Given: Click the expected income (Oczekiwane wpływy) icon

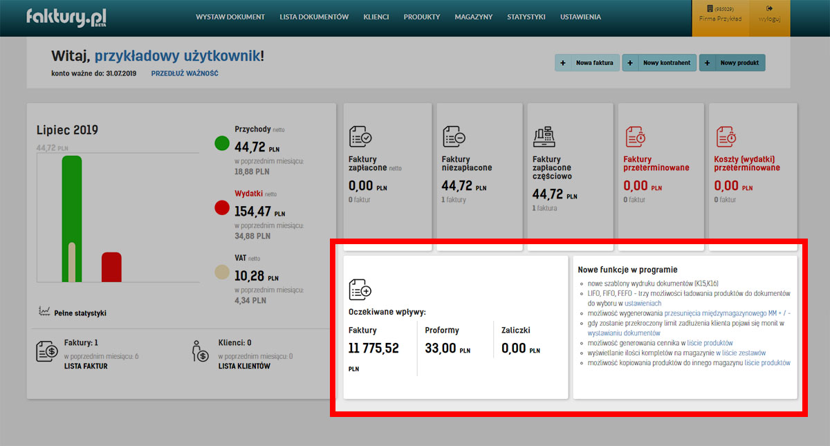Looking at the screenshot, I should coord(360,289).
